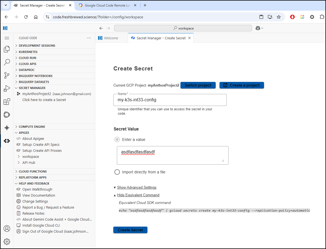
Task: Open the Copilot chat icon in title bar
Action: click(258, 28)
